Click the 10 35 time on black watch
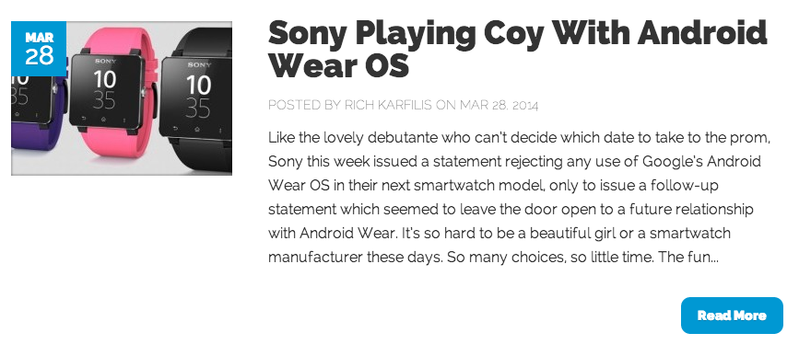This screenshot has height=356, width=799. coord(198,97)
